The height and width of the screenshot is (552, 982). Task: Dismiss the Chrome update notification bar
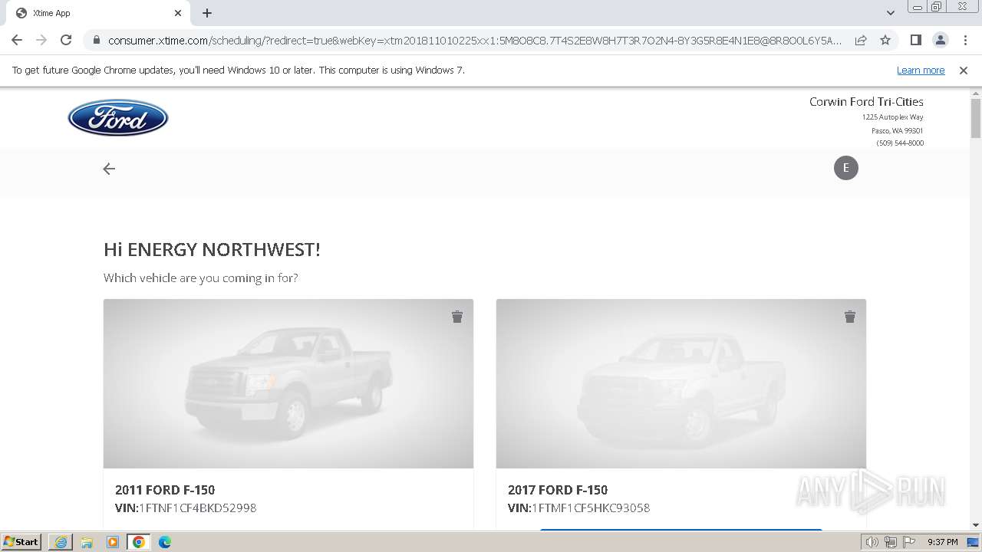click(x=964, y=71)
